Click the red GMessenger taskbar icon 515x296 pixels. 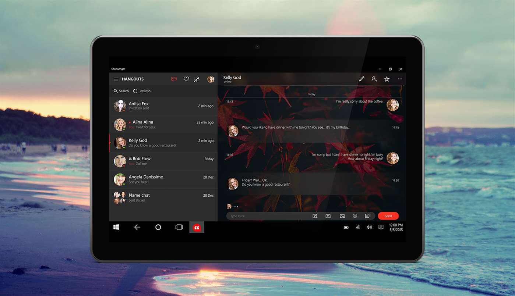click(x=197, y=227)
